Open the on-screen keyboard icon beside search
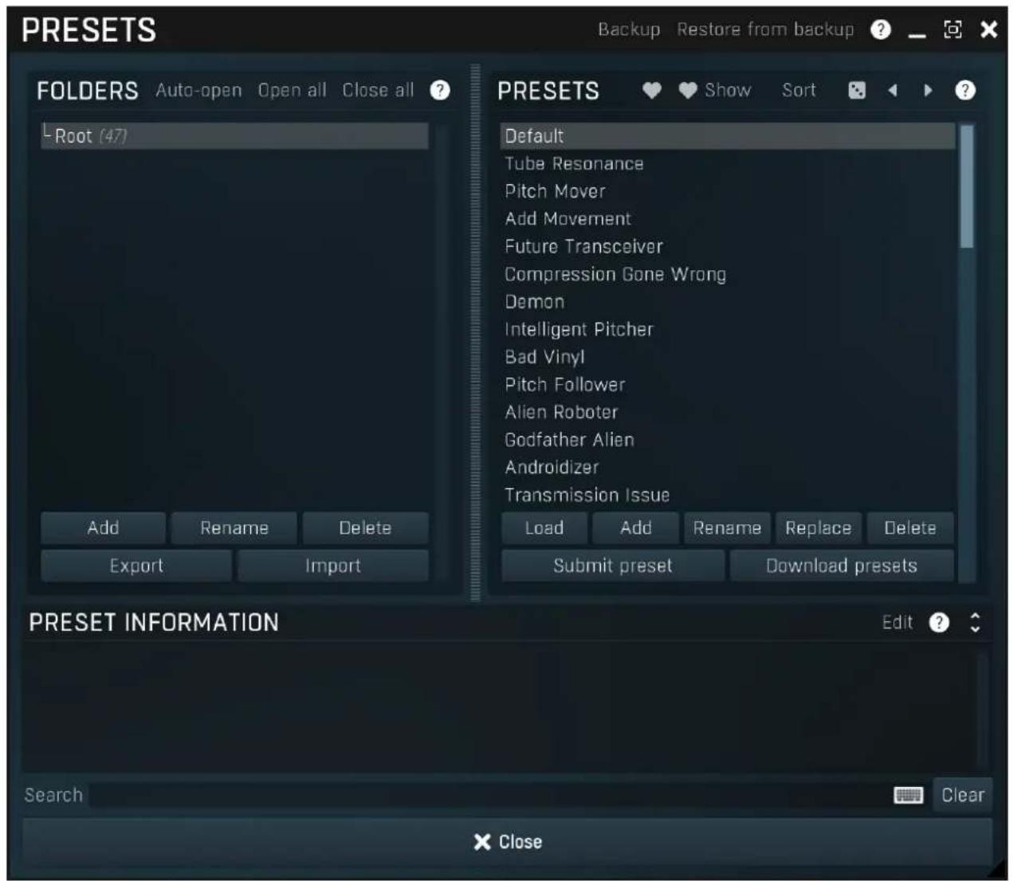The width and height of the screenshot is (1013, 881). pyautogui.click(x=908, y=795)
